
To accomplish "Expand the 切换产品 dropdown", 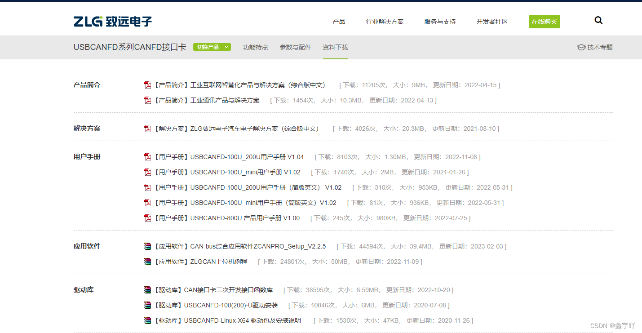I will (x=212, y=47).
